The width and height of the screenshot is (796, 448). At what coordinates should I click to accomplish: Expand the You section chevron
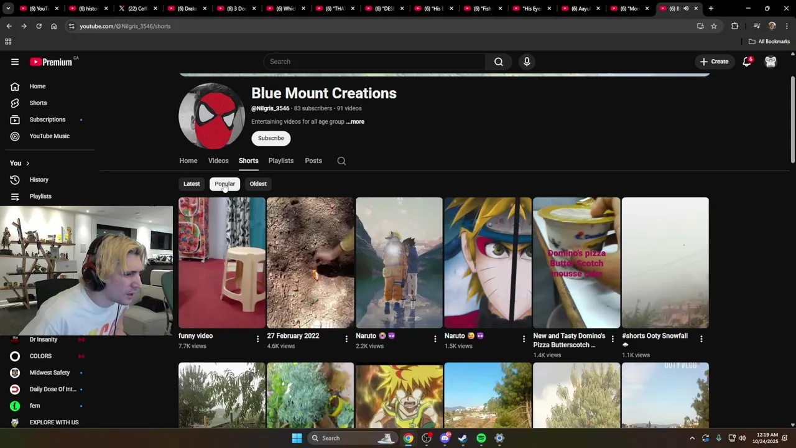[27, 163]
